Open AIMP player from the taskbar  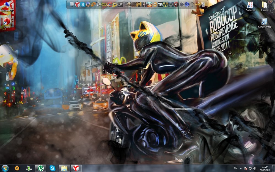click(x=17, y=168)
